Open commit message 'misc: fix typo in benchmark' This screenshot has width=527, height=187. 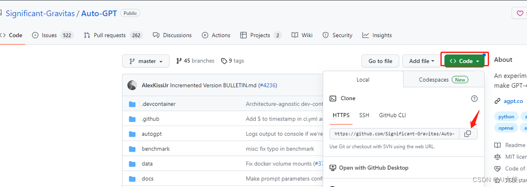click(x=280, y=149)
